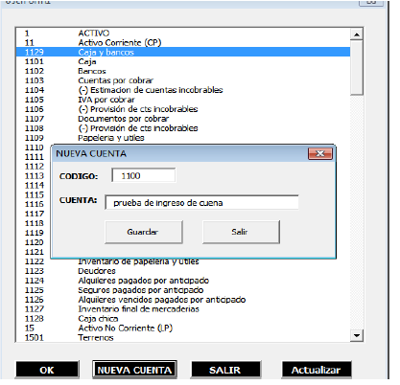Screen dimensions: 400x385
Task: Select account 1102 Bancos
Action: pos(183,71)
